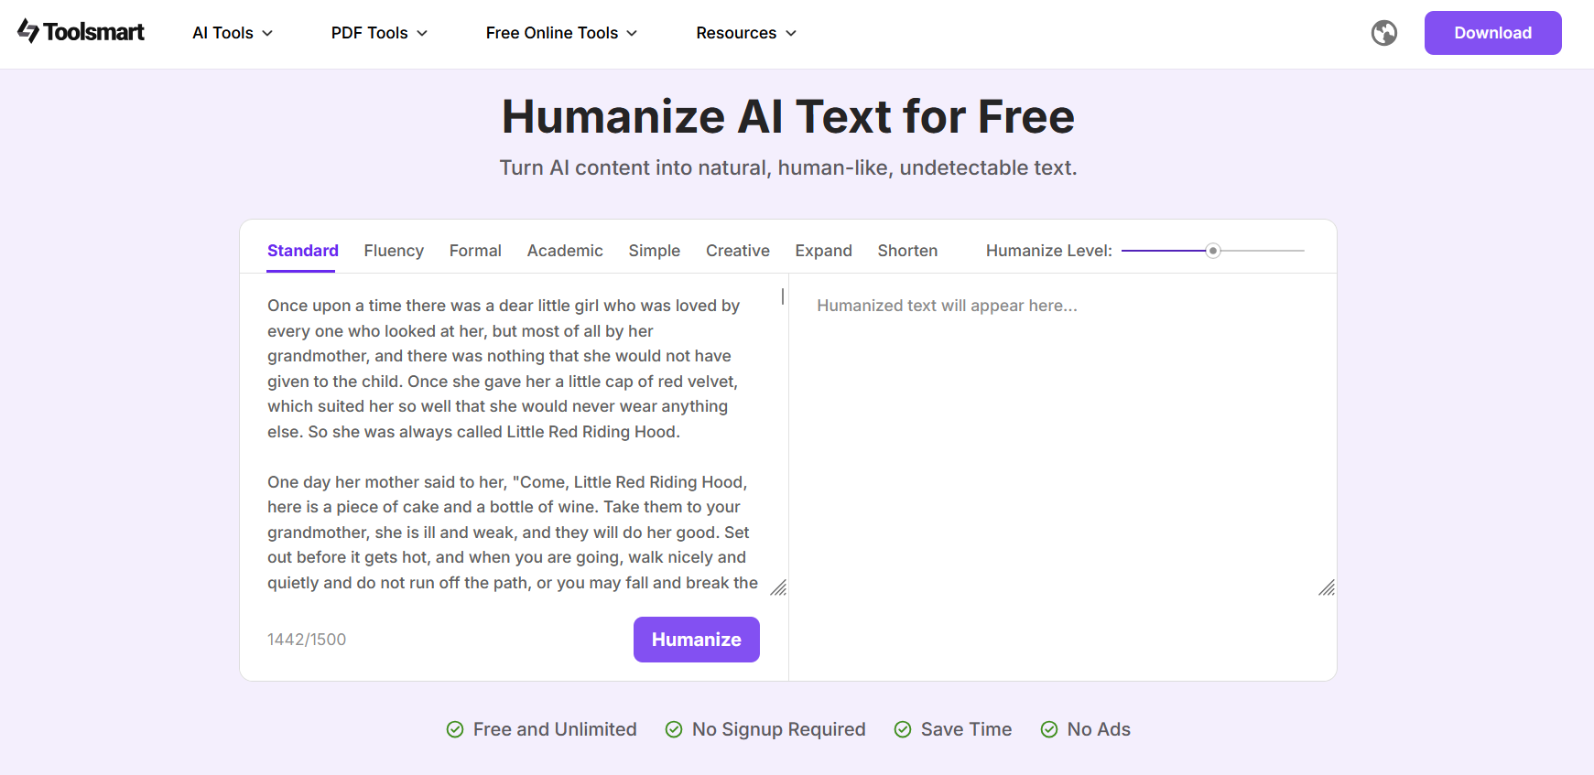Click the Download button
Screen dimensions: 1594x775
tap(1492, 33)
